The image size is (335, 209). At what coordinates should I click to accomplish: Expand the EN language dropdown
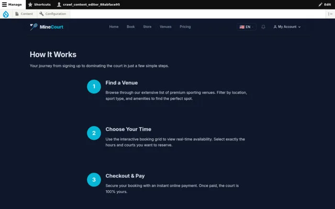246,27
